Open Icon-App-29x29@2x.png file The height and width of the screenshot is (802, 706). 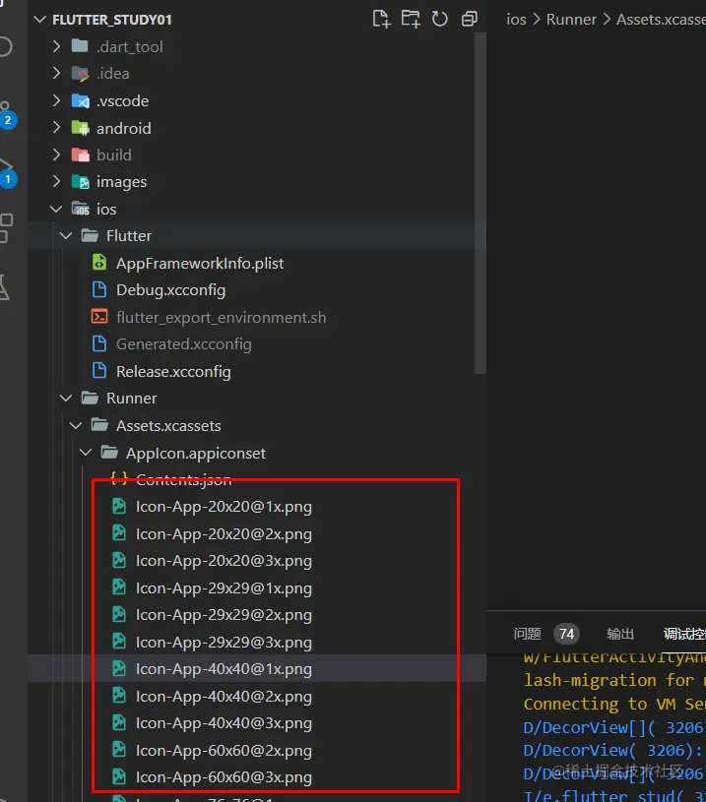pyautogui.click(x=224, y=615)
